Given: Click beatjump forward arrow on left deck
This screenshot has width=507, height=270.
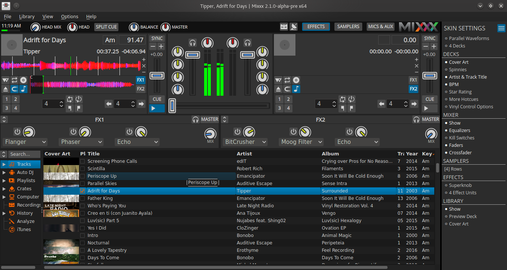Looking at the screenshot, I should pyautogui.click(x=141, y=104).
